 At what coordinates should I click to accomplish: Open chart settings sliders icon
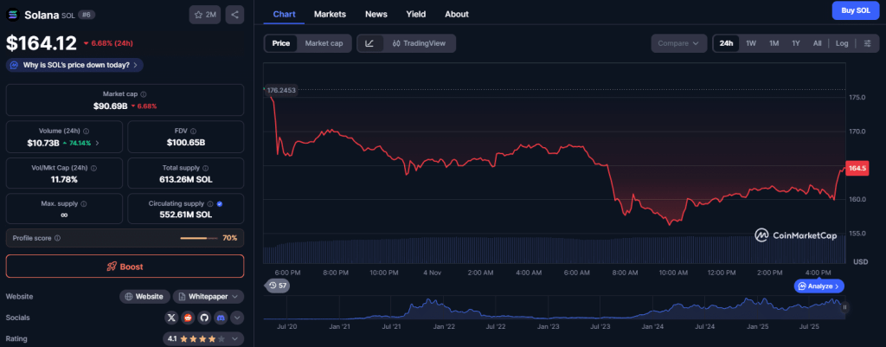[867, 43]
